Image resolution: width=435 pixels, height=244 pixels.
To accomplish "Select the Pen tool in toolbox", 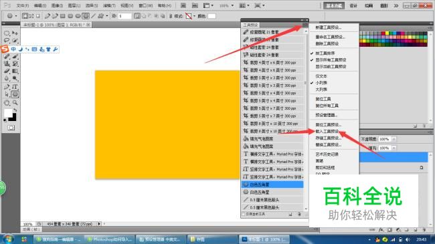I will point(7,87).
